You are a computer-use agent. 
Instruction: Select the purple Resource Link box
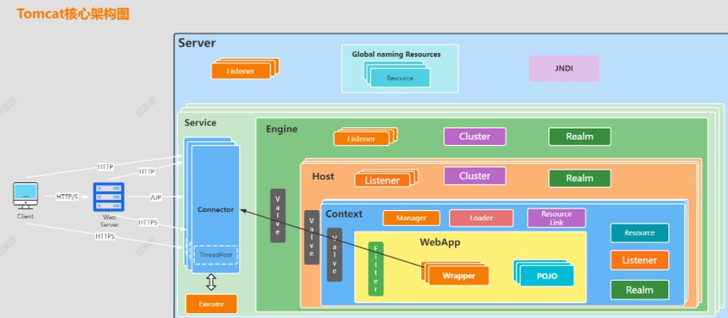click(556, 218)
